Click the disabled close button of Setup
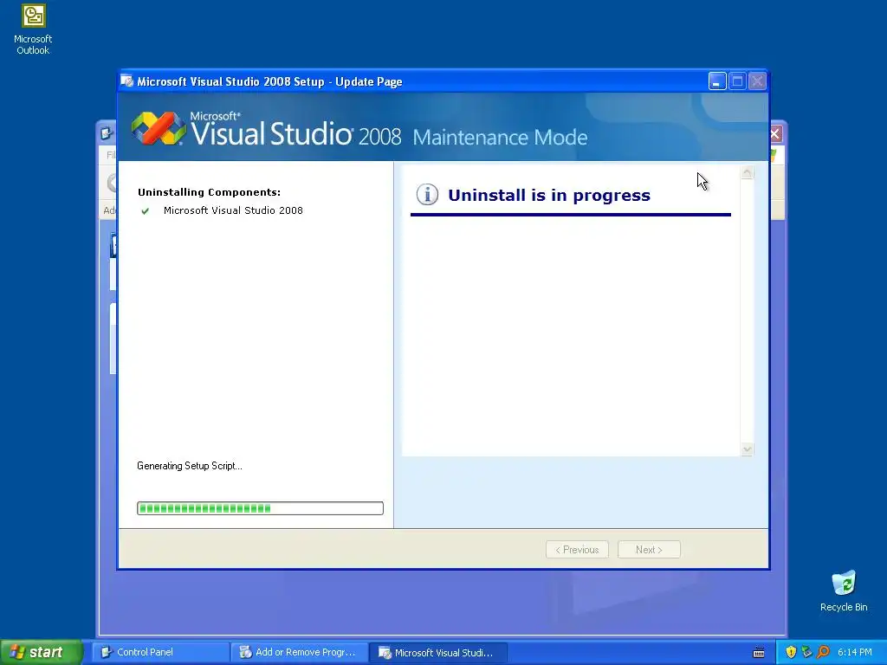 [757, 81]
